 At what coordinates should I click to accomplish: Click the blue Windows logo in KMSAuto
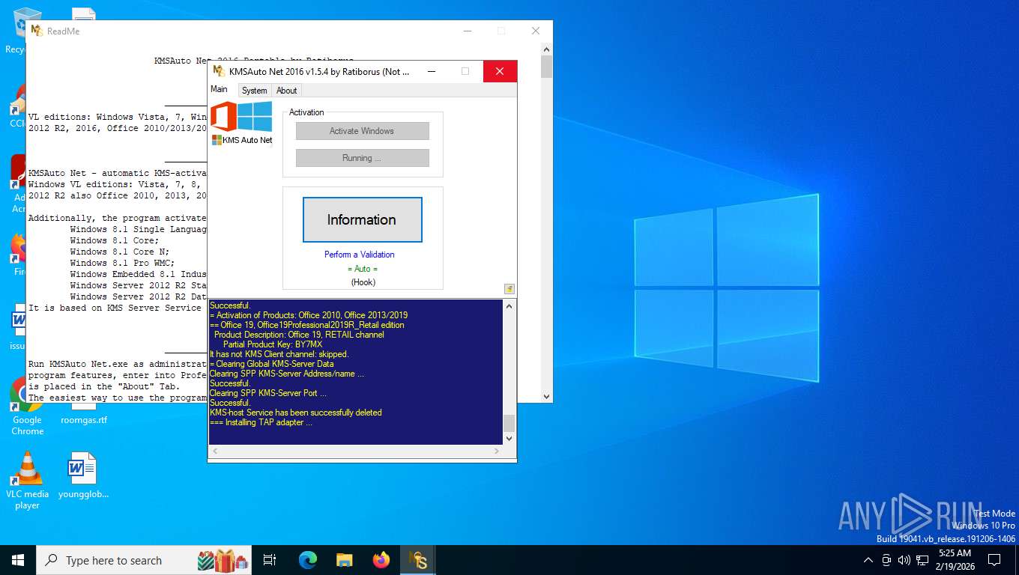point(255,117)
